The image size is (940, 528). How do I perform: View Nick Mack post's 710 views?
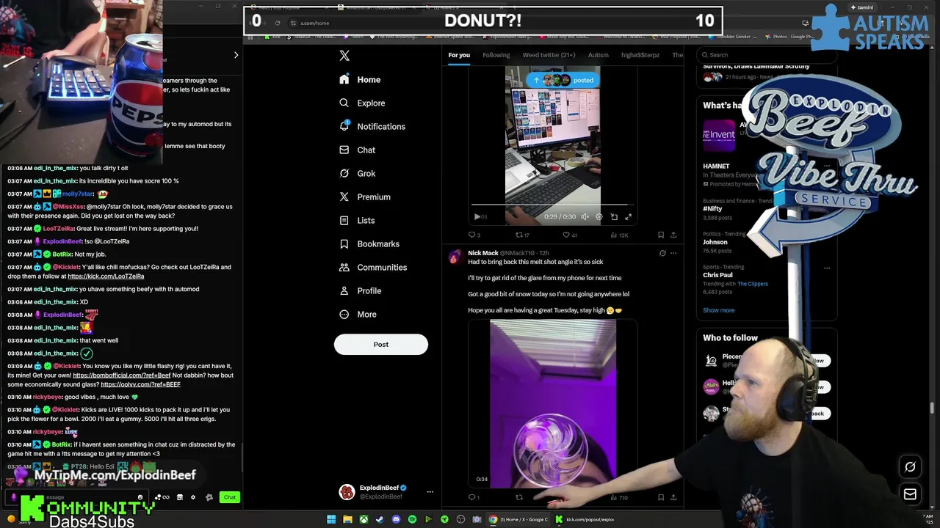(619, 497)
